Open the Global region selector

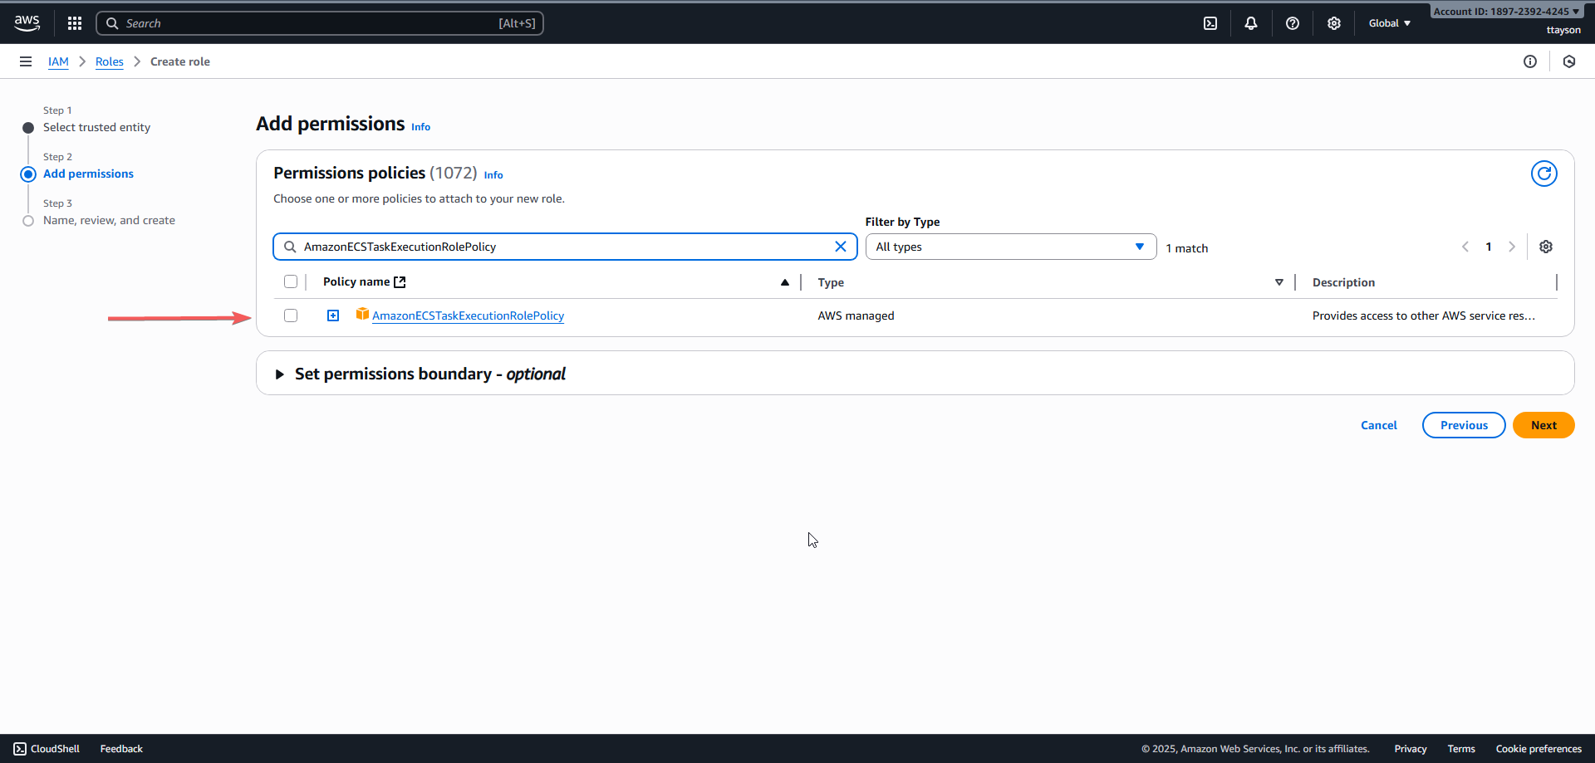[1389, 23]
